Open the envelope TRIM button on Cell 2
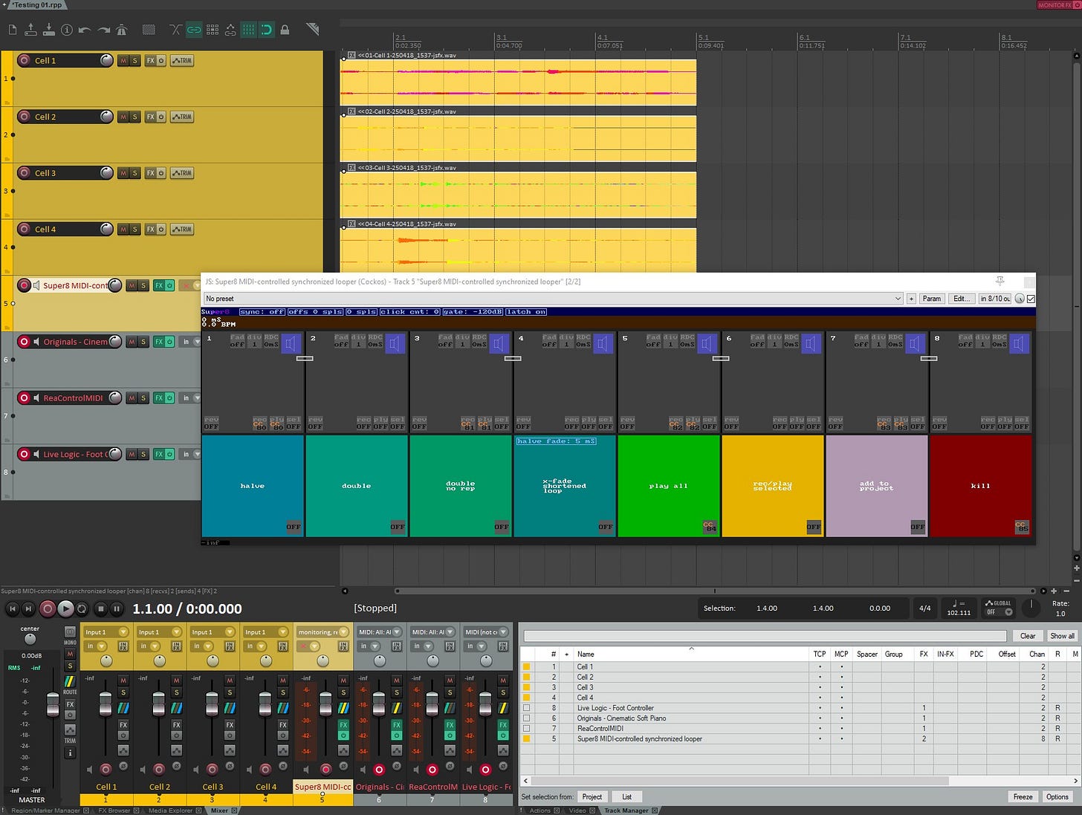 [182, 117]
